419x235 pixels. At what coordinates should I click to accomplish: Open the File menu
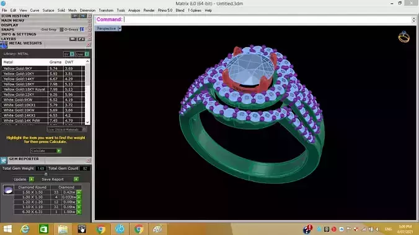point(4,11)
